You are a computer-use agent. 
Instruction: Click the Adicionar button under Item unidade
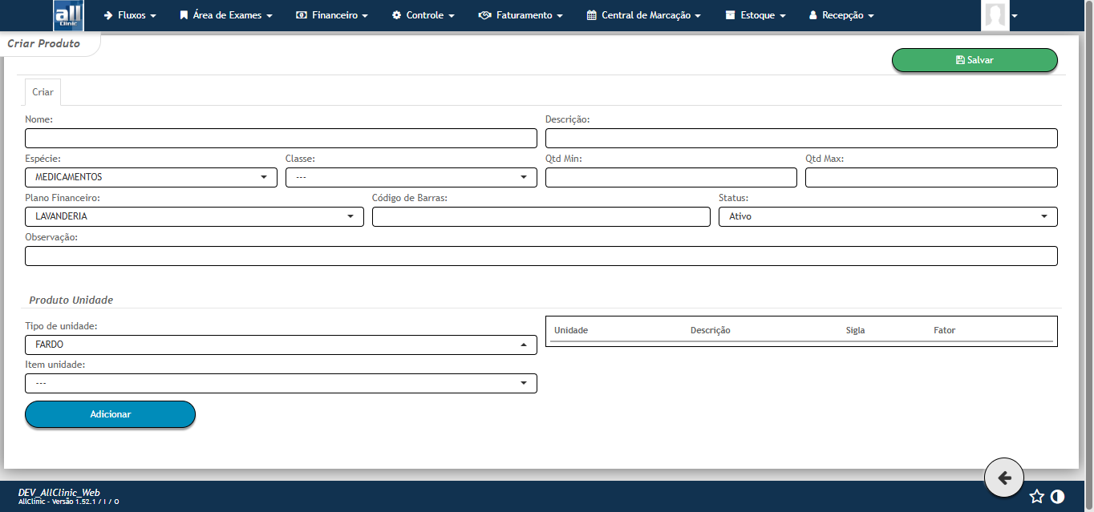point(110,414)
